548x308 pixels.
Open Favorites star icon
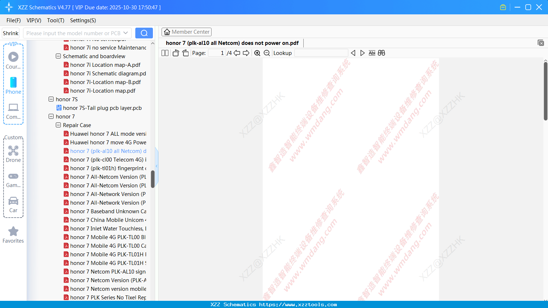[13, 231]
